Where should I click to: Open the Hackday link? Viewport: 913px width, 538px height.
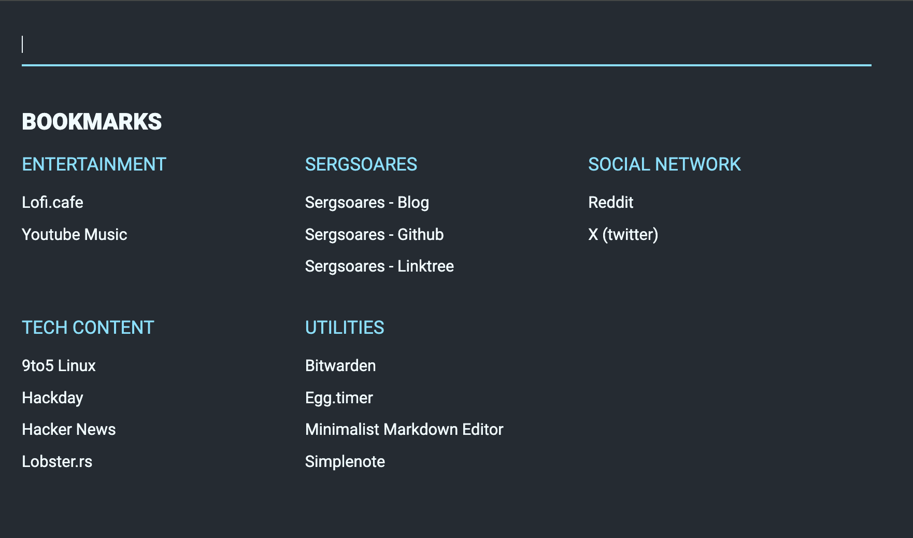point(52,398)
